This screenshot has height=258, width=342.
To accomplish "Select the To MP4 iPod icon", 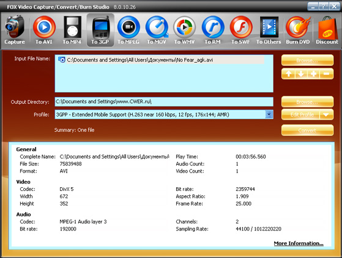I will (72, 30).
